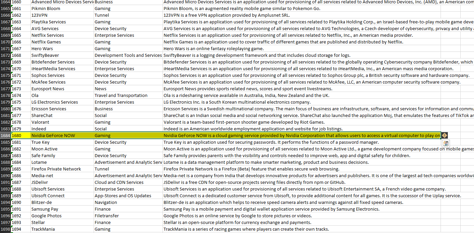Select the Ola name cell
The image size is (474, 233).
(62, 95)
